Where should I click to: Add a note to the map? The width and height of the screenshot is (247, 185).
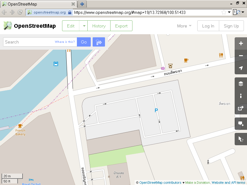(241, 124)
